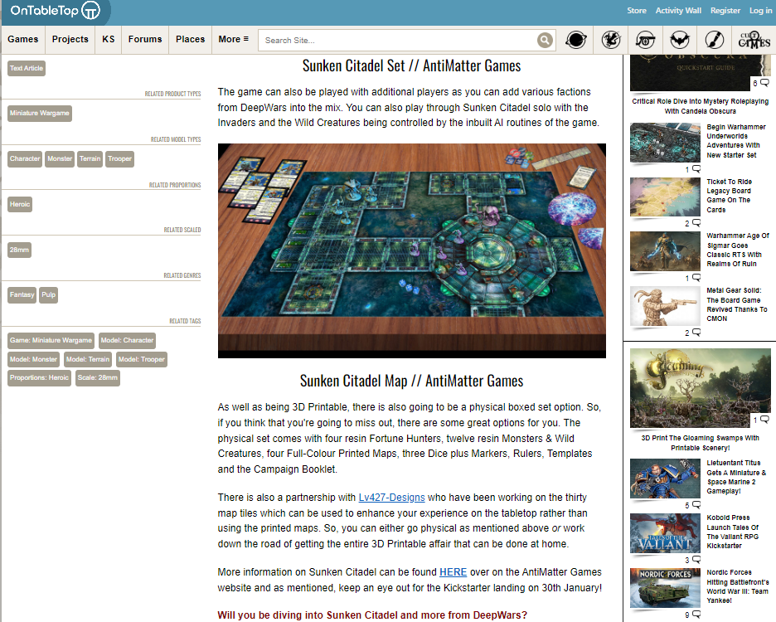Open the Tales of the Valiant thumbnail
Screen dimensions: 776x622
pyautogui.click(x=665, y=533)
